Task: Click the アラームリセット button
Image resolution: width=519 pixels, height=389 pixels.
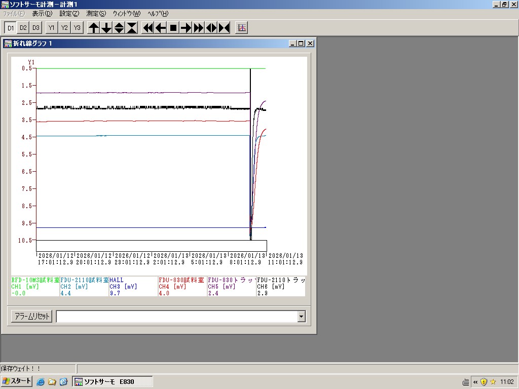Action: pos(31,317)
